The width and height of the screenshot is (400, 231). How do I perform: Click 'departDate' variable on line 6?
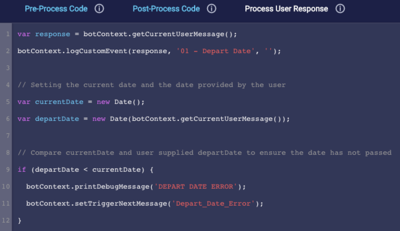[57, 119]
